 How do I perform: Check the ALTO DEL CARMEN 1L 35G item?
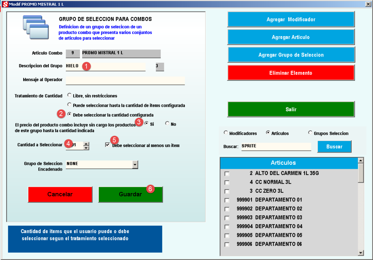point(227,174)
